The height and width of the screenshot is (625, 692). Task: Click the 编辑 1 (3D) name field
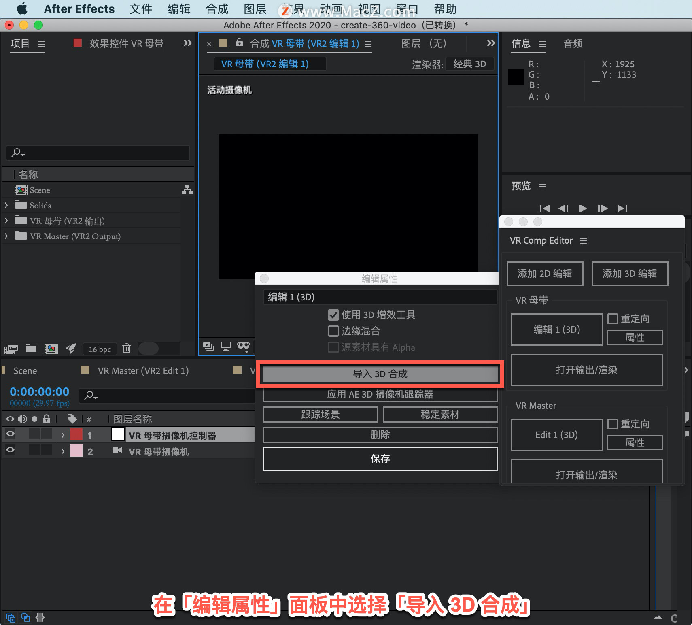[380, 297]
